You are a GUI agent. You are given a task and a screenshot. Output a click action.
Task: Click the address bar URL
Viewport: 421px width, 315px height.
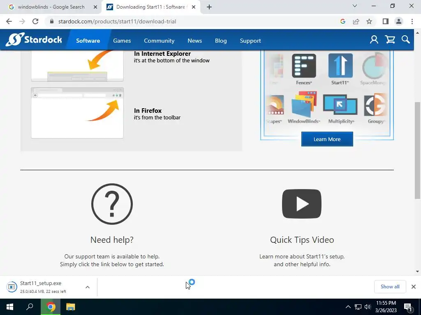tap(117, 21)
